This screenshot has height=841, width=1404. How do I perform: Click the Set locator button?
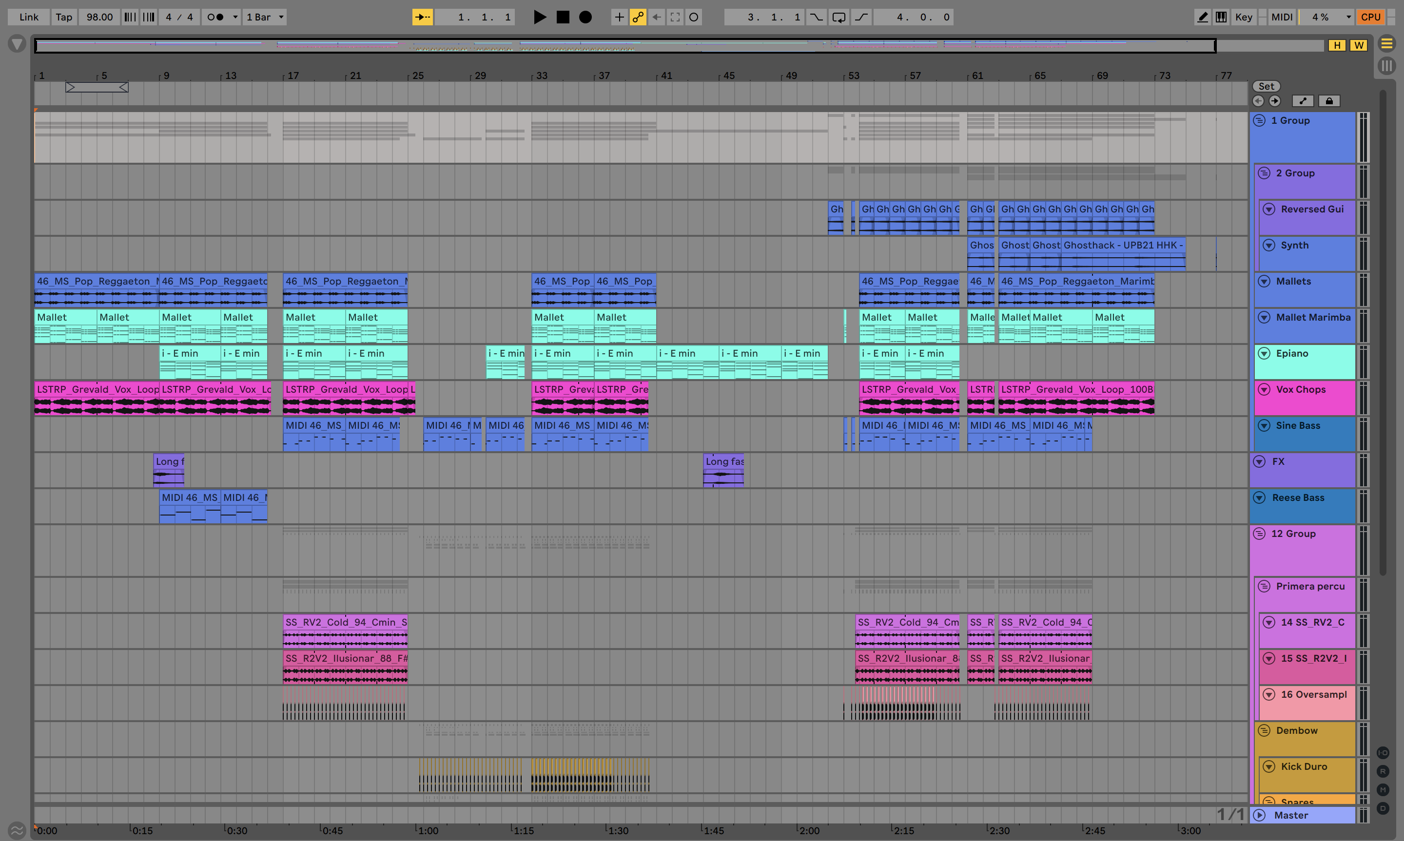pos(1266,86)
